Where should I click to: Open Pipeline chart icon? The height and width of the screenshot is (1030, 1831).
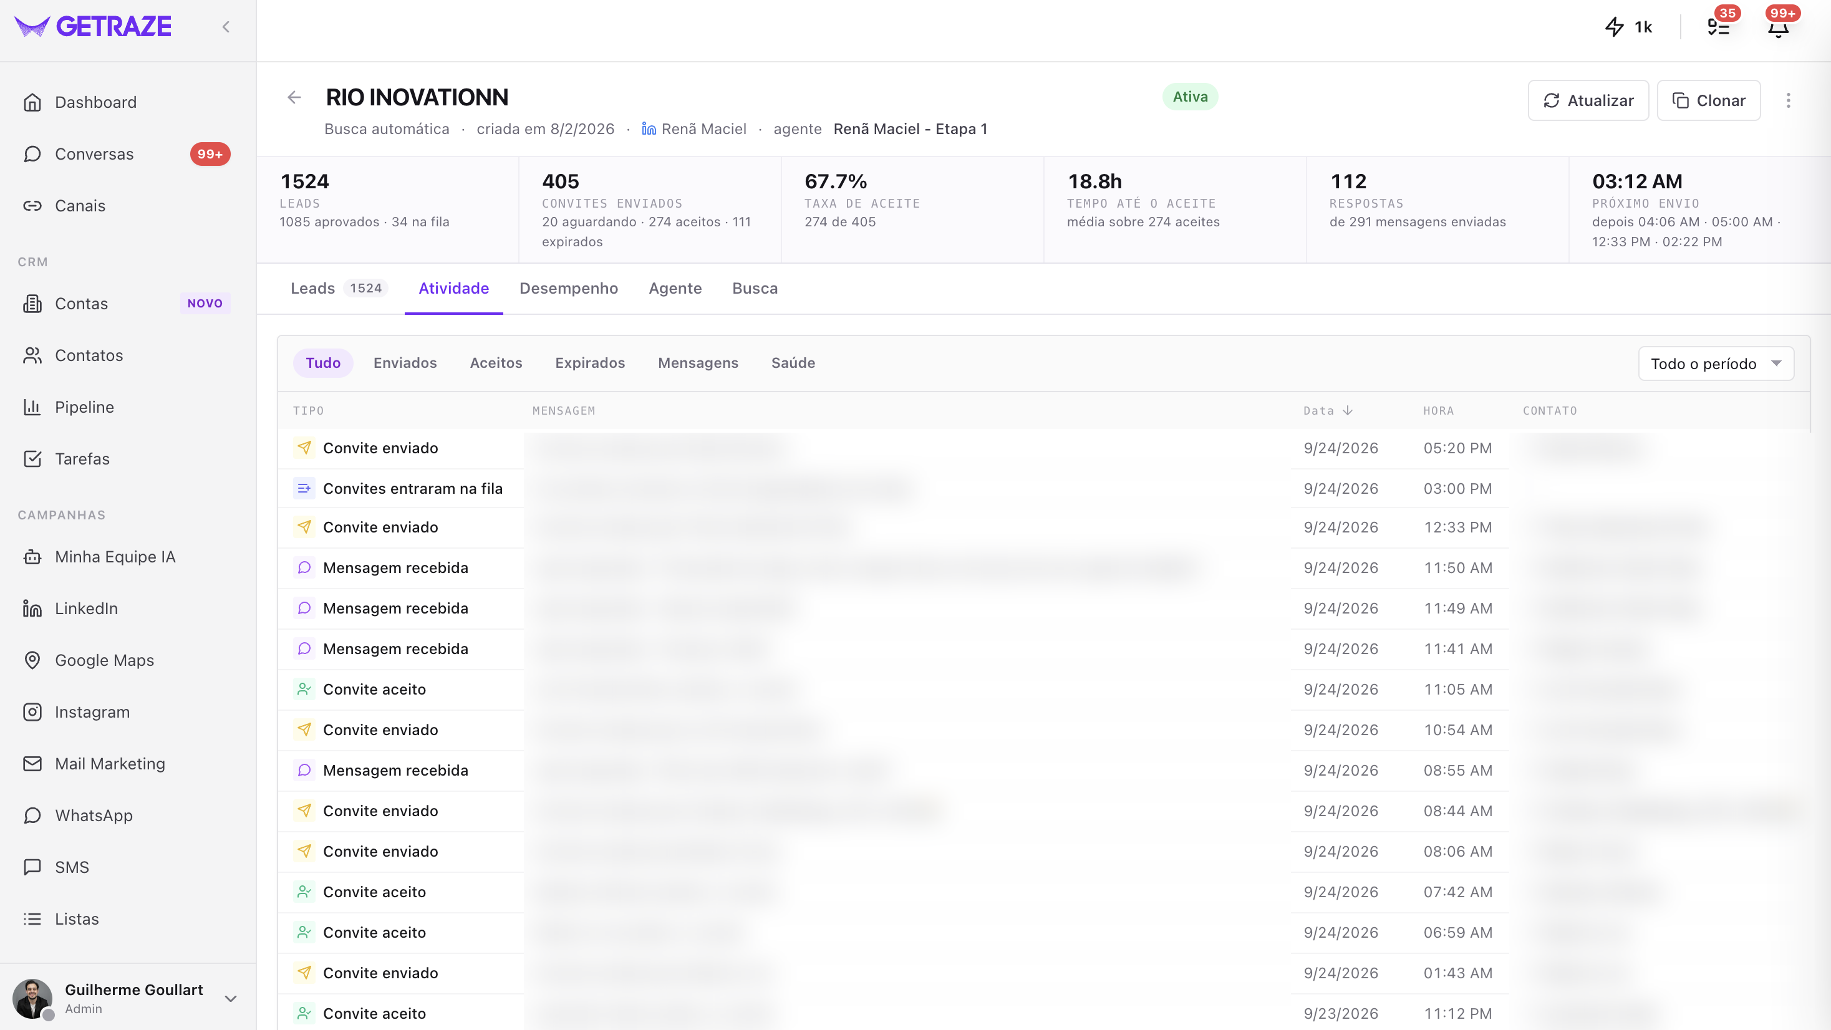(x=32, y=407)
